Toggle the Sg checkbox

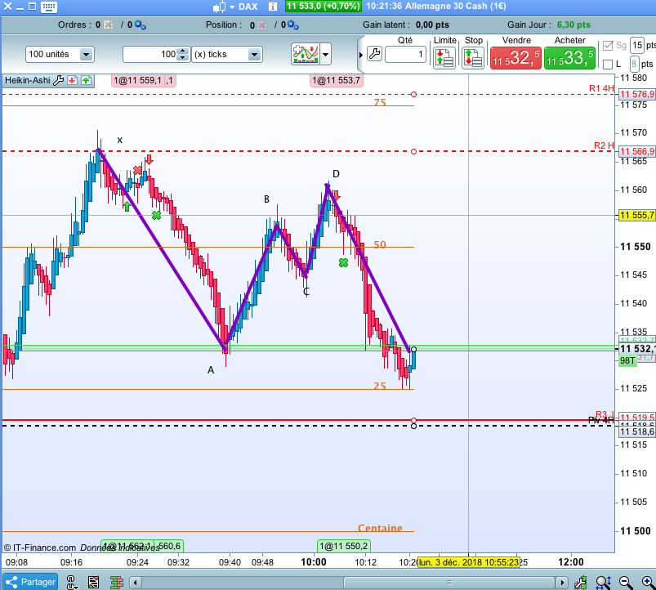[x=608, y=46]
